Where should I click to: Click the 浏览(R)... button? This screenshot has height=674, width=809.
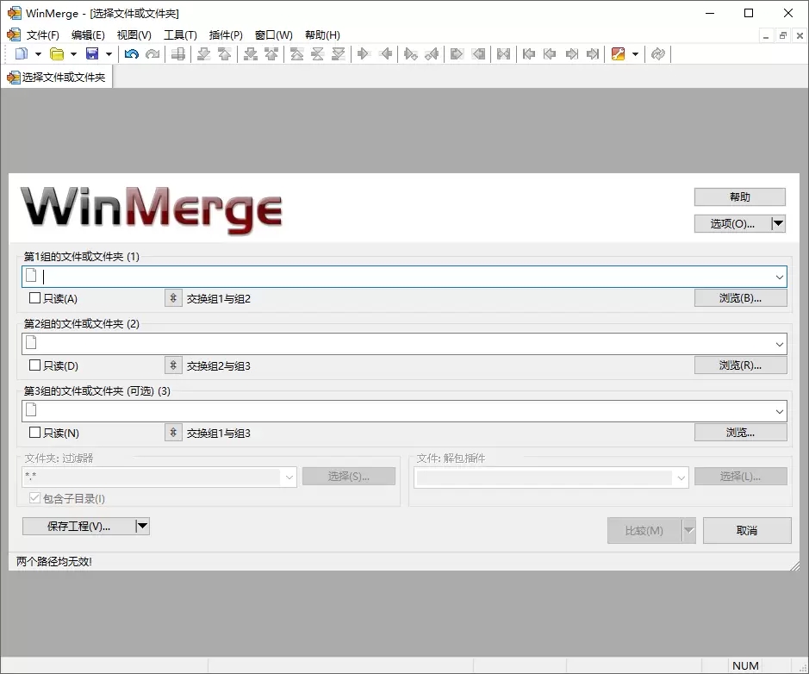tap(740, 365)
